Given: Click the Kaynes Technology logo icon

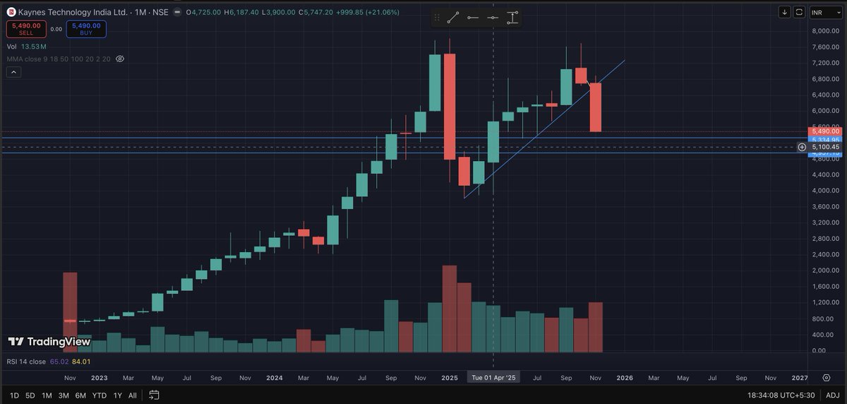Looking at the screenshot, I should pyautogui.click(x=11, y=12).
